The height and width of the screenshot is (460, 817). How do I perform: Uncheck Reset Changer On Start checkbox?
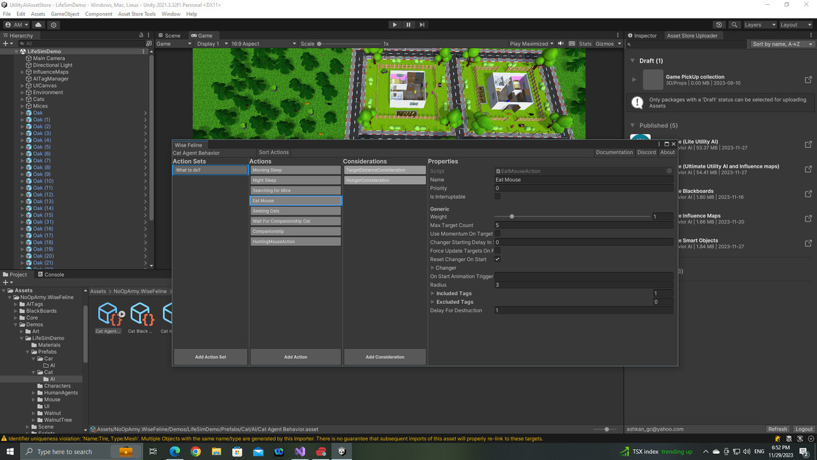pyautogui.click(x=497, y=259)
